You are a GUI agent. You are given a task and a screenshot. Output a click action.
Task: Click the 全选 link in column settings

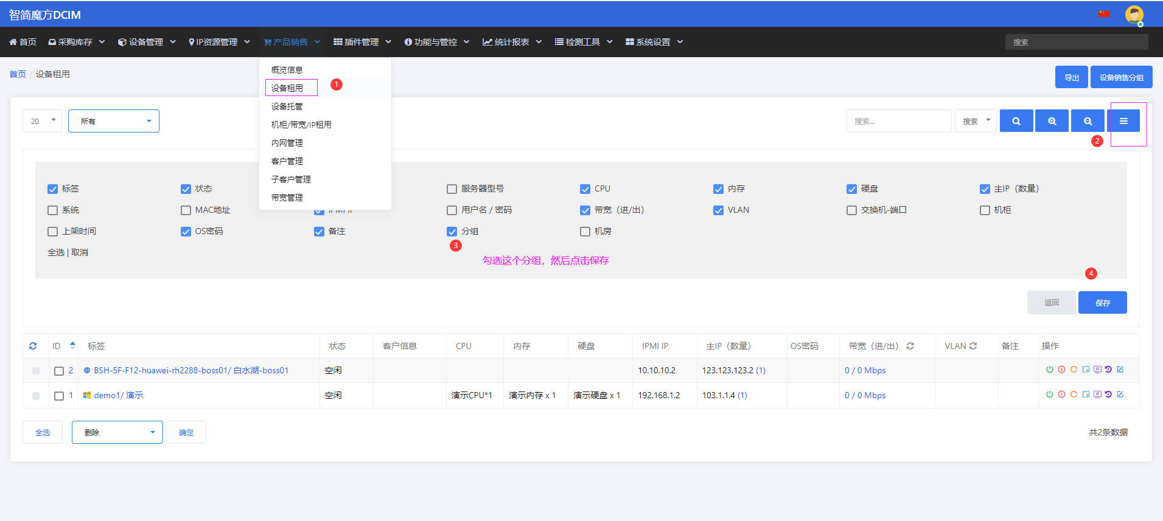56,252
